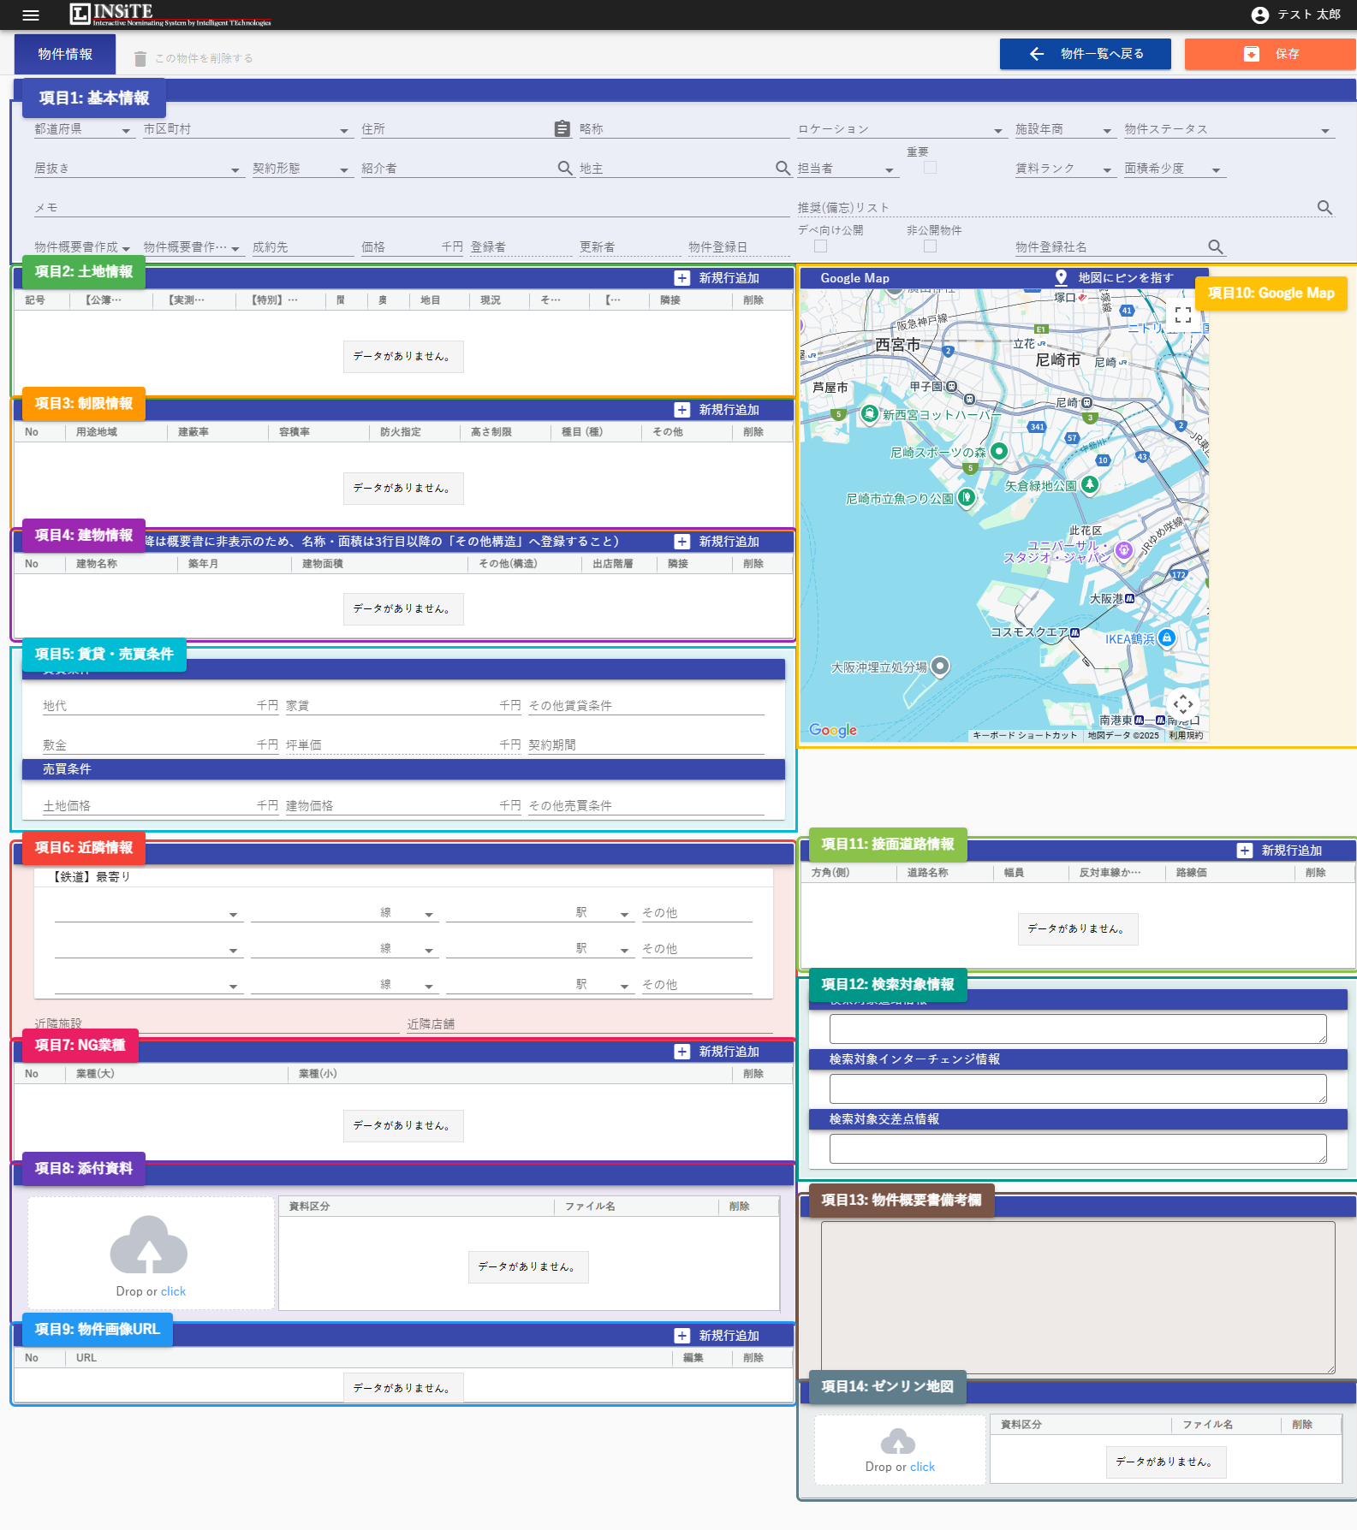Check the デベ向け公開 checkbox
1357x1530 pixels.
pos(820,246)
